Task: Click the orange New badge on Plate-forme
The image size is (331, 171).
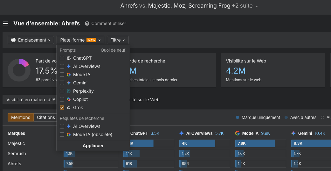Action: (x=91, y=40)
